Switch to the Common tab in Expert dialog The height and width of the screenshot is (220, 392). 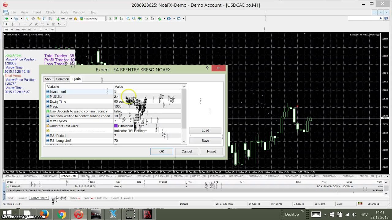[x=62, y=79]
